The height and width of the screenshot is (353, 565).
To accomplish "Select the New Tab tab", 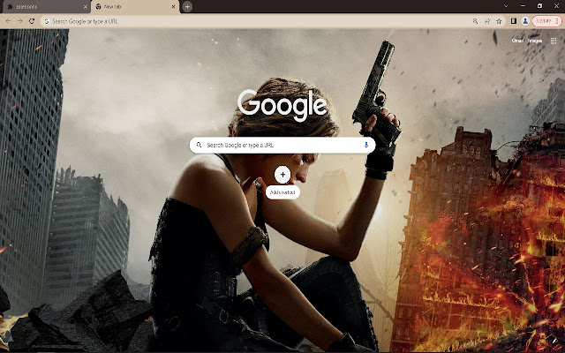I will point(135,6).
